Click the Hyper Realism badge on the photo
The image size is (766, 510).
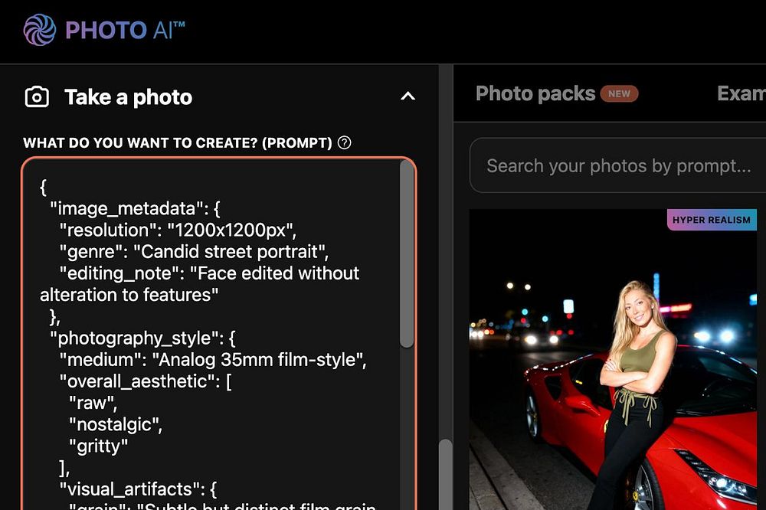click(711, 221)
